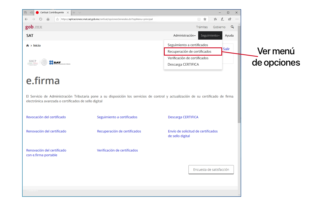Minimize the browser window
Screen dimensions: 312x206
(x=220, y=13)
